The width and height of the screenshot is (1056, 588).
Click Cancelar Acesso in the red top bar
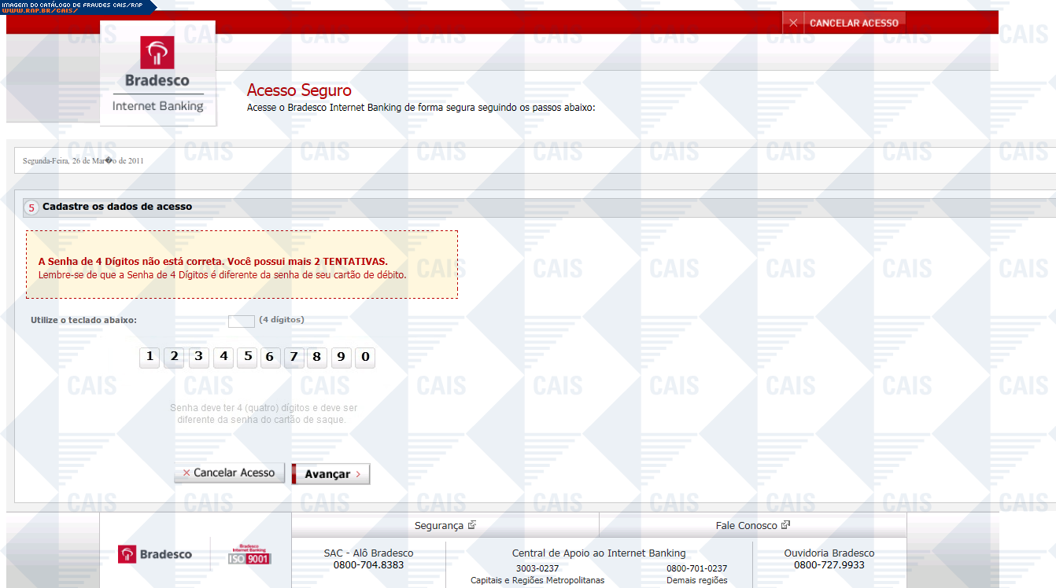tap(844, 23)
